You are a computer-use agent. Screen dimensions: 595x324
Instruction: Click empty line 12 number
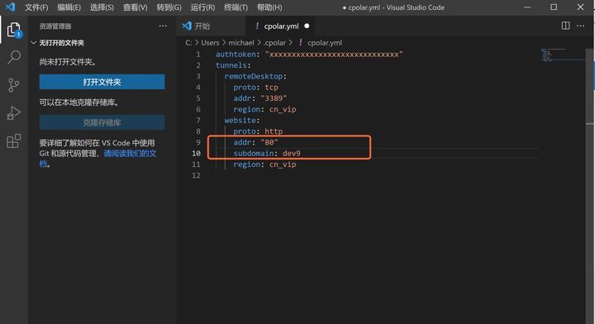[x=196, y=175]
